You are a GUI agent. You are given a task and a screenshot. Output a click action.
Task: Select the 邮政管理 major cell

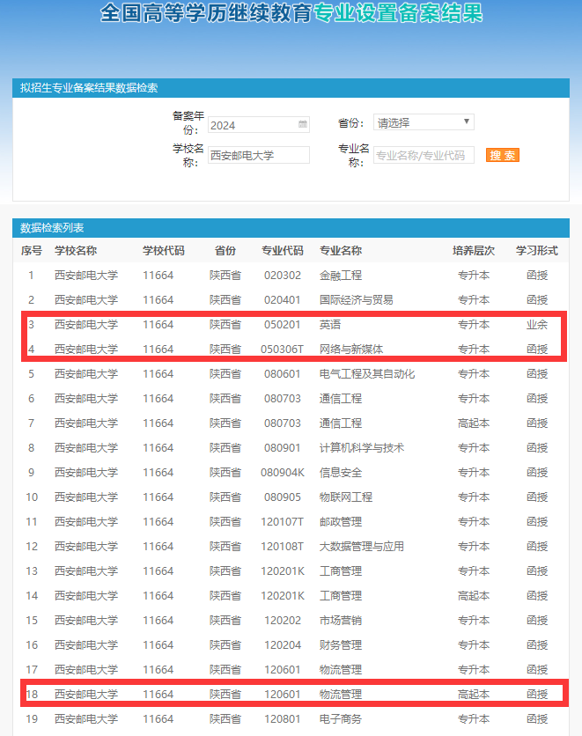tap(341, 522)
